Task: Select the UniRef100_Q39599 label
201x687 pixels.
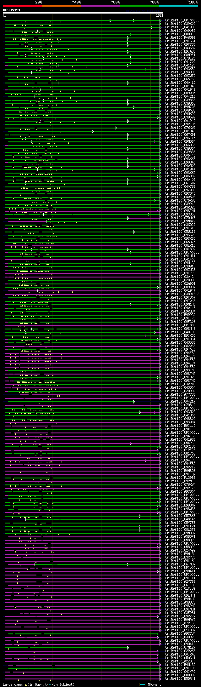Action: point(180,117)
